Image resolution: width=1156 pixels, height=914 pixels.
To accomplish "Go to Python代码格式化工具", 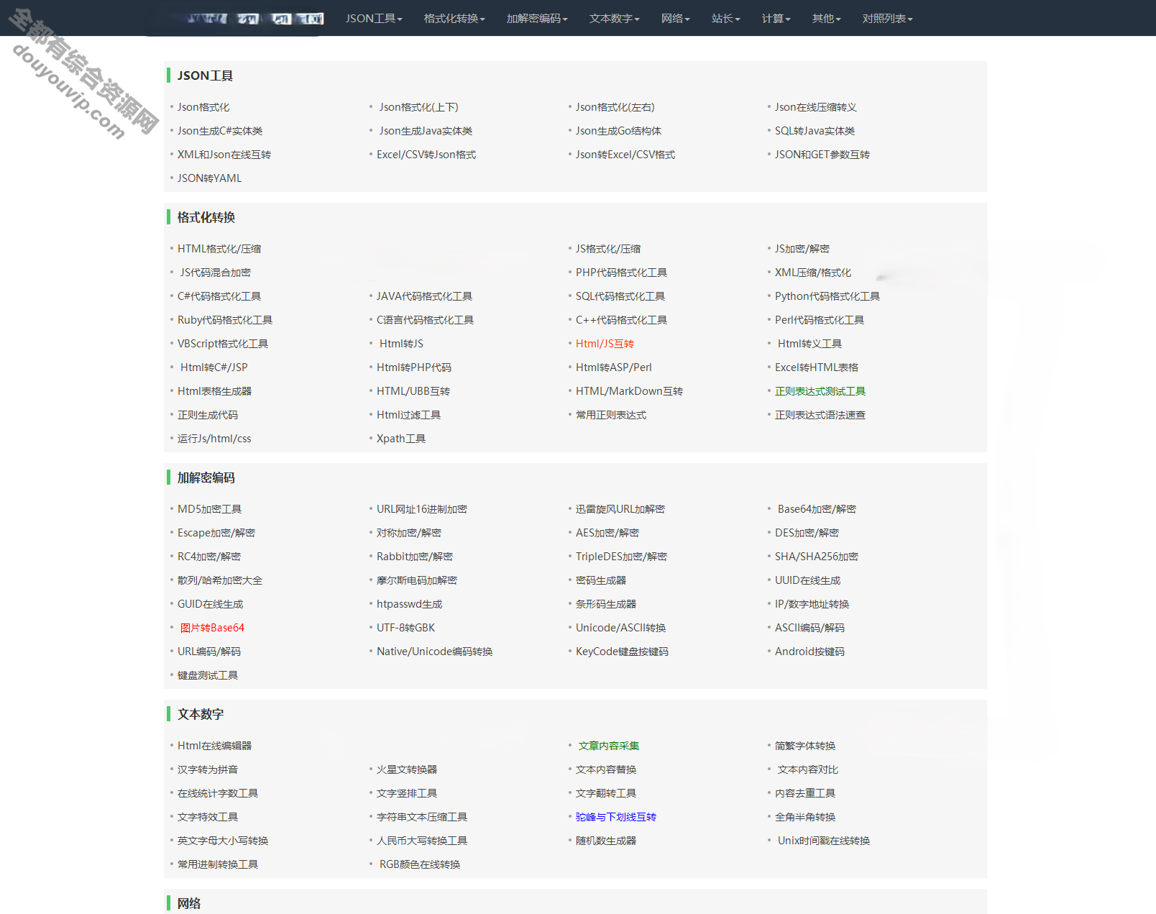I will pyautogui.click(x=827, y=296).
